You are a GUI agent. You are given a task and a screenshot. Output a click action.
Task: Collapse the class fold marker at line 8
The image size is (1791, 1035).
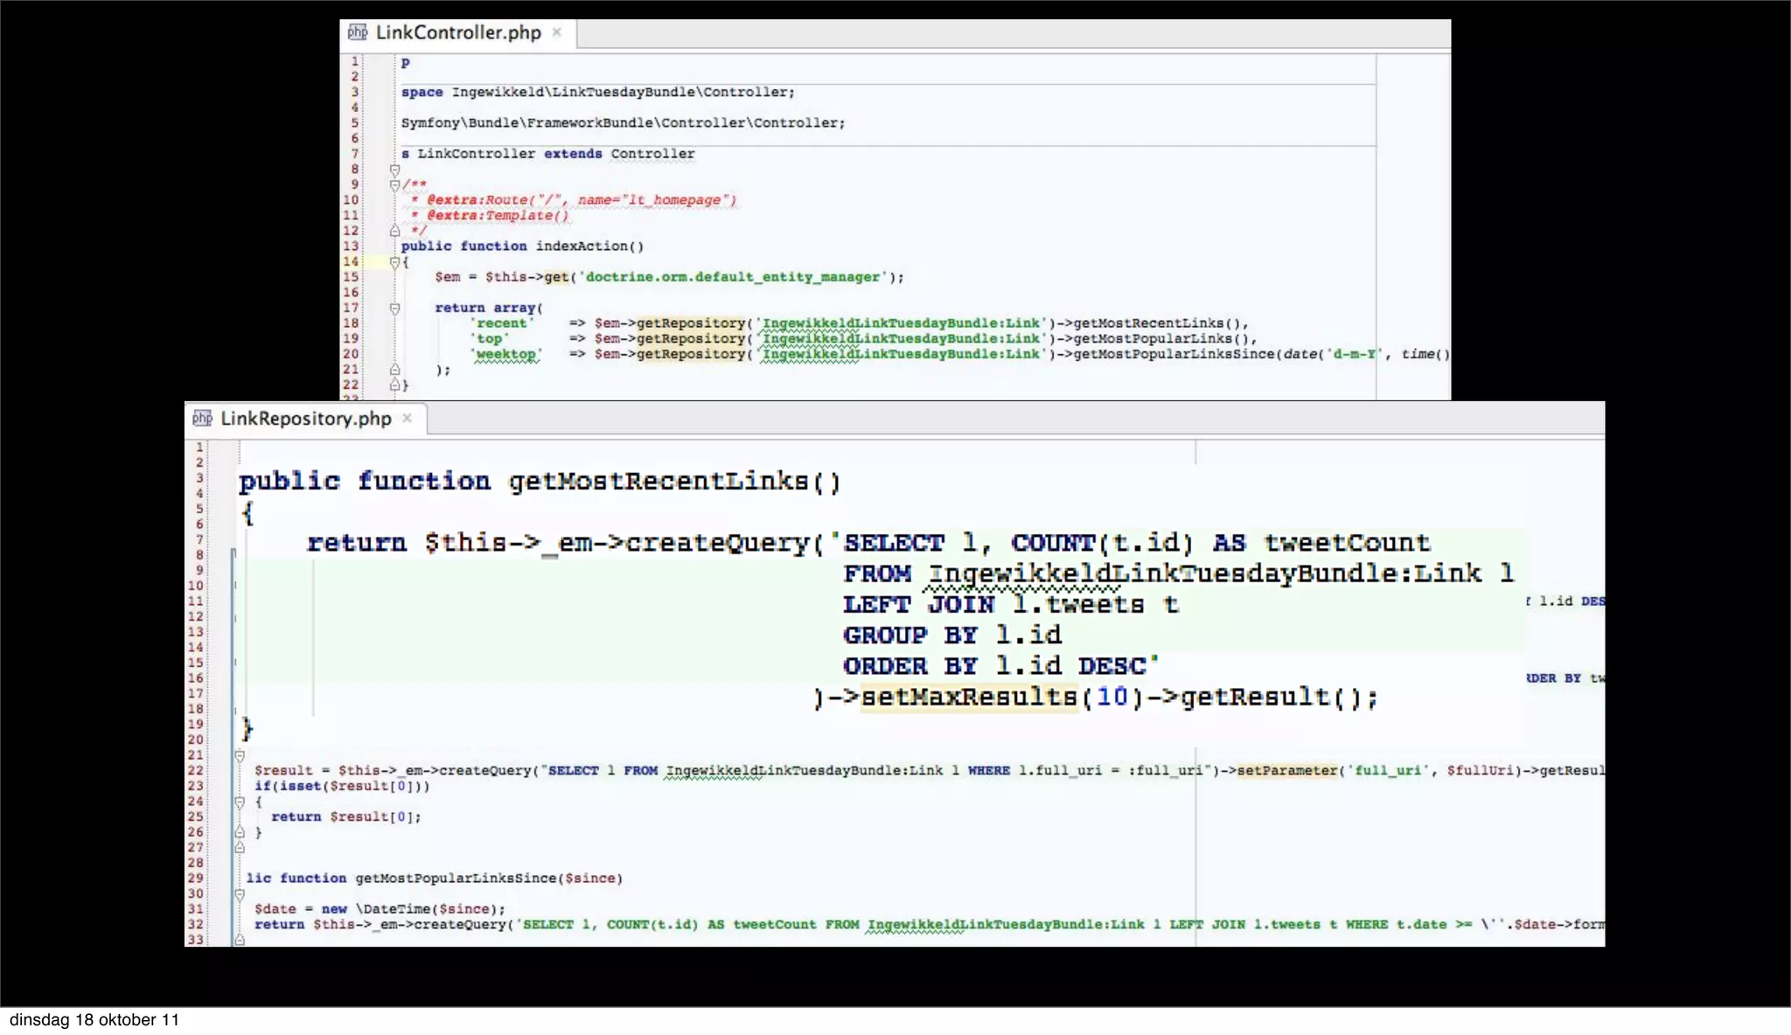[394, 170]
